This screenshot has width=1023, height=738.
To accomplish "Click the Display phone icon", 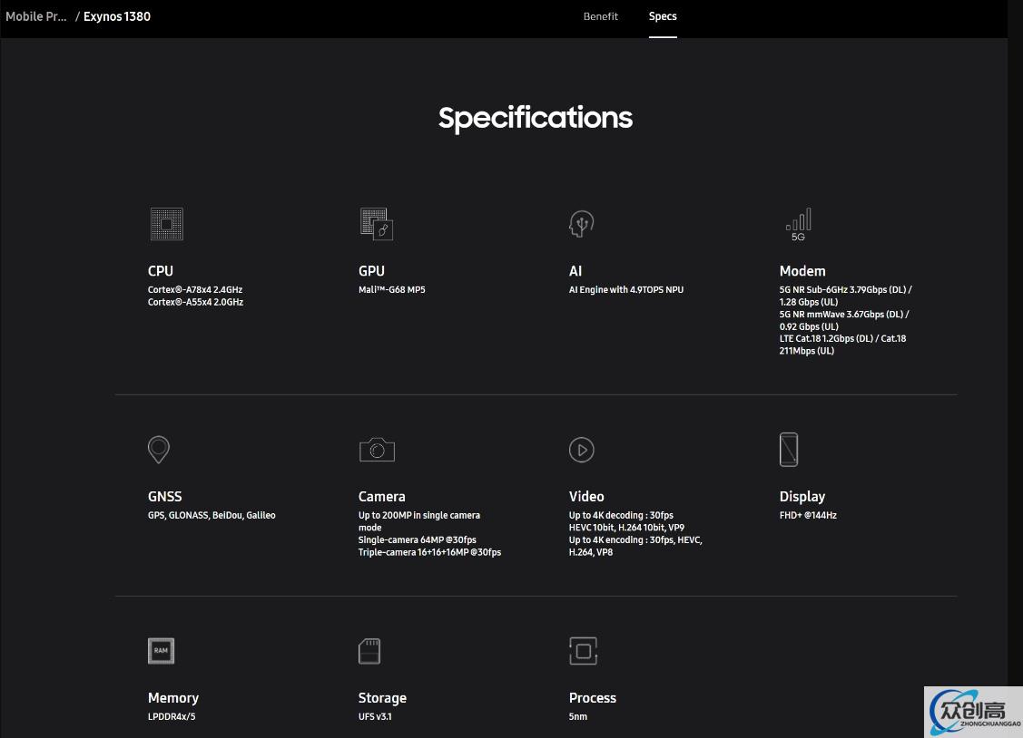I will [x=789, y=450].
